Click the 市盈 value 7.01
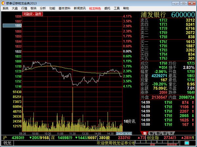 coord(191,88)
